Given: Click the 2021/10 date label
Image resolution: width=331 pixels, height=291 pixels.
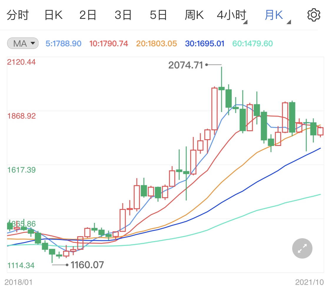Looking at the screenshot, I should [x=310, y=282].
